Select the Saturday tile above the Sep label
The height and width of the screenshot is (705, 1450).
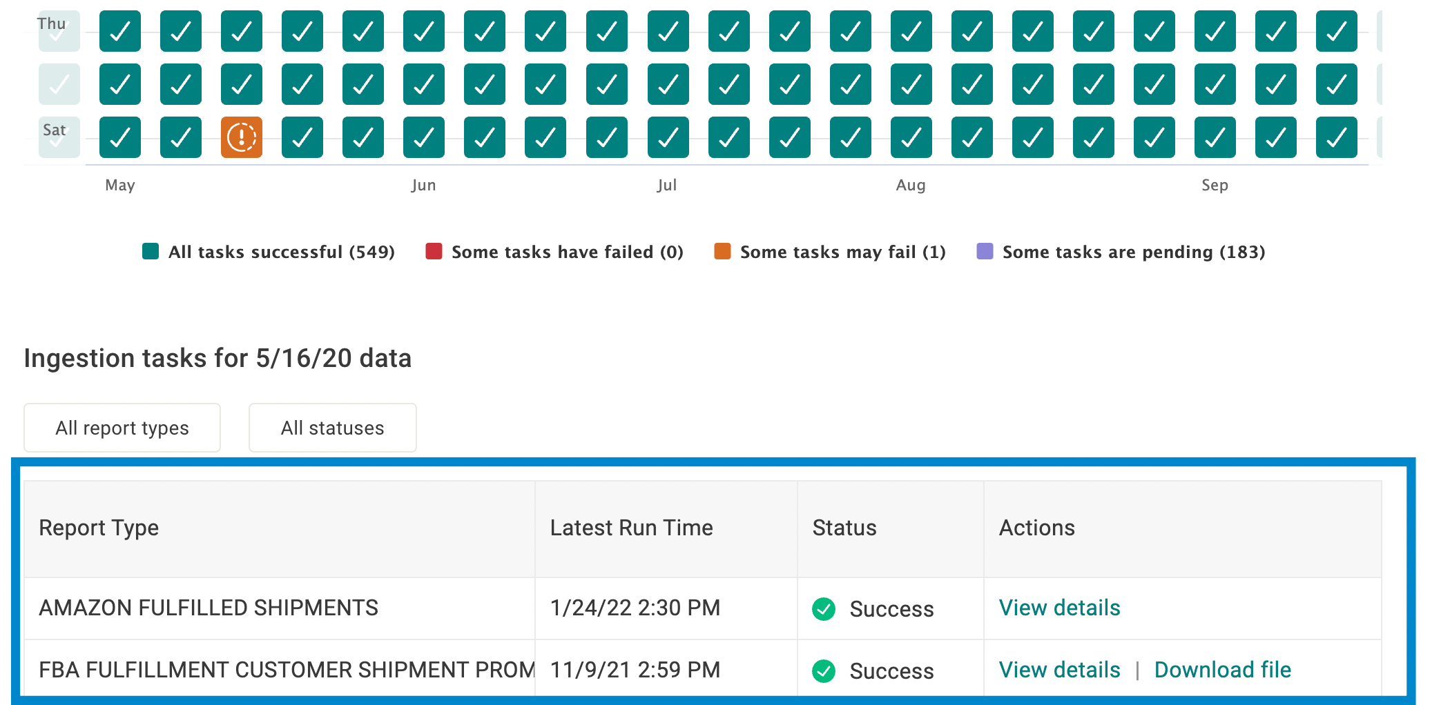tap(1215, 137)
